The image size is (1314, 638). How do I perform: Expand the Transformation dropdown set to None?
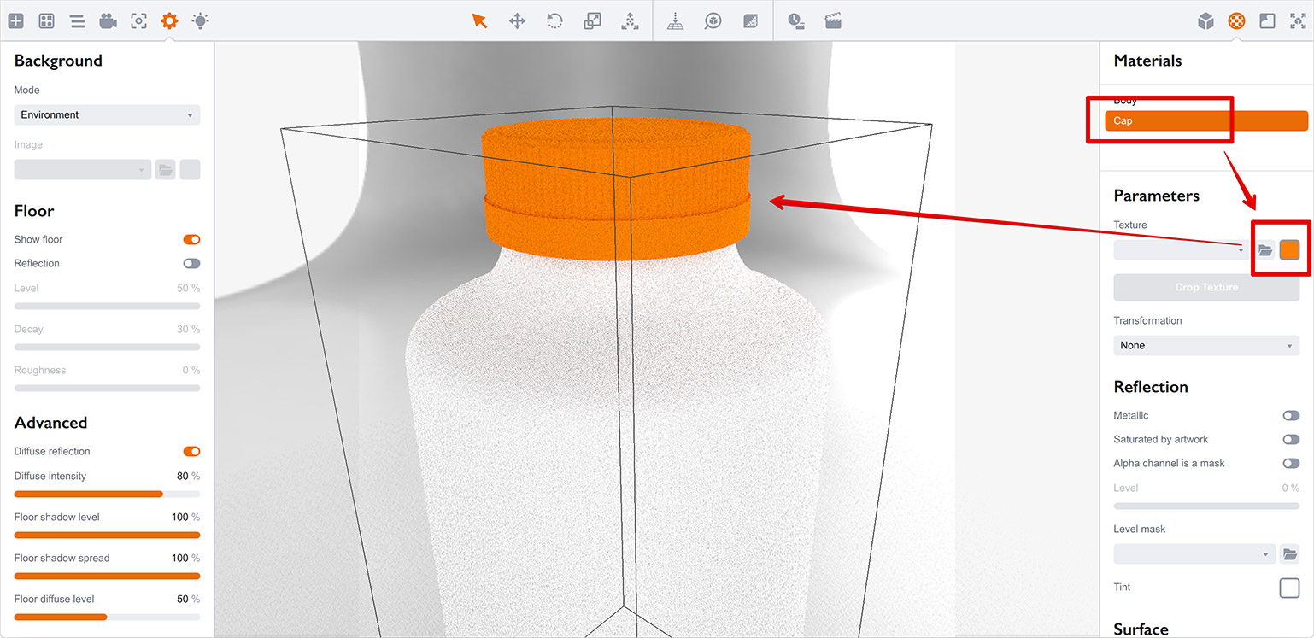[1205, 346]
